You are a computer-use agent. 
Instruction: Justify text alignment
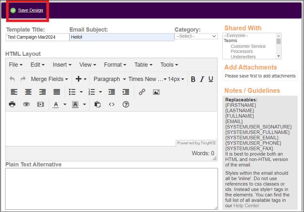[x=57, y=92]
